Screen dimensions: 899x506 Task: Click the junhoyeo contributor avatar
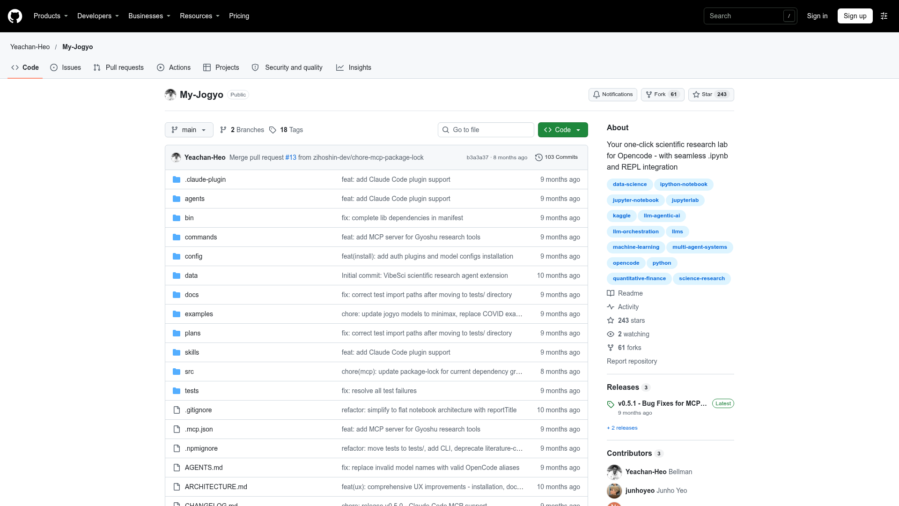pos(614,491)
